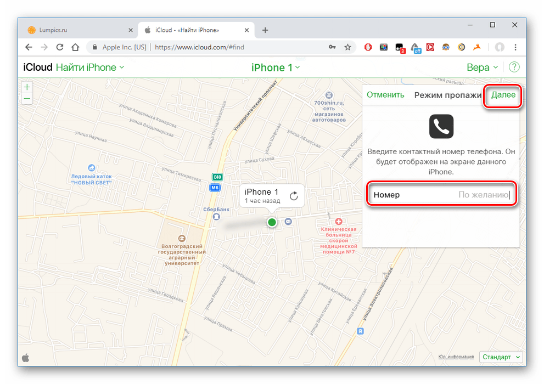Screen dimensions: 544x384
Task: Open the Юр. информация link
Action: 456,357
